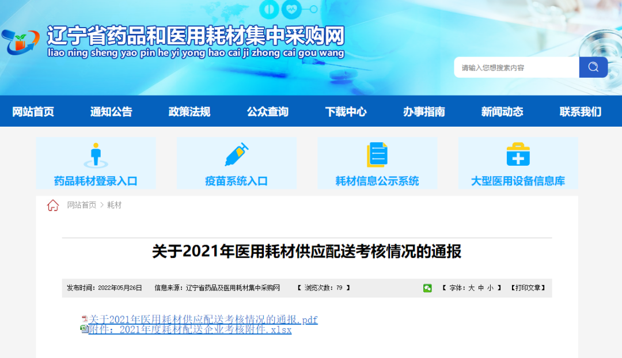Click the search magnifier button

pyautogui.click(x=593, y=67)
